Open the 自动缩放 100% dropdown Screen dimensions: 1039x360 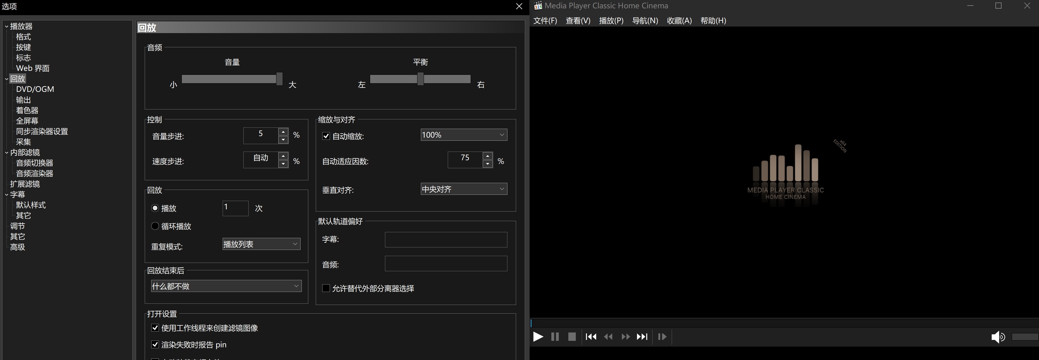(x=464, y=135)
